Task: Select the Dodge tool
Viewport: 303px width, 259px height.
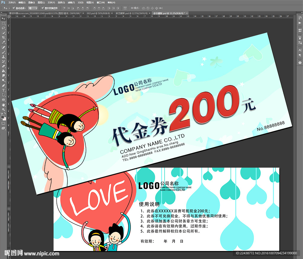Action: [x=4, y=80]
